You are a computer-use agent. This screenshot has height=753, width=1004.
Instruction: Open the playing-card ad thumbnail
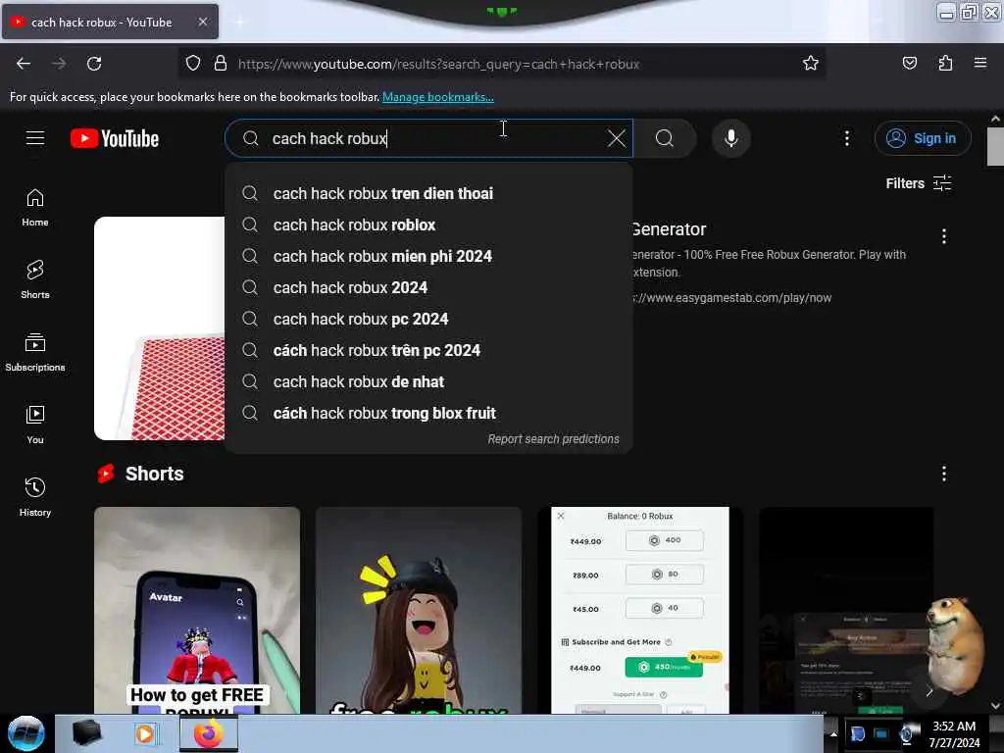160,327
